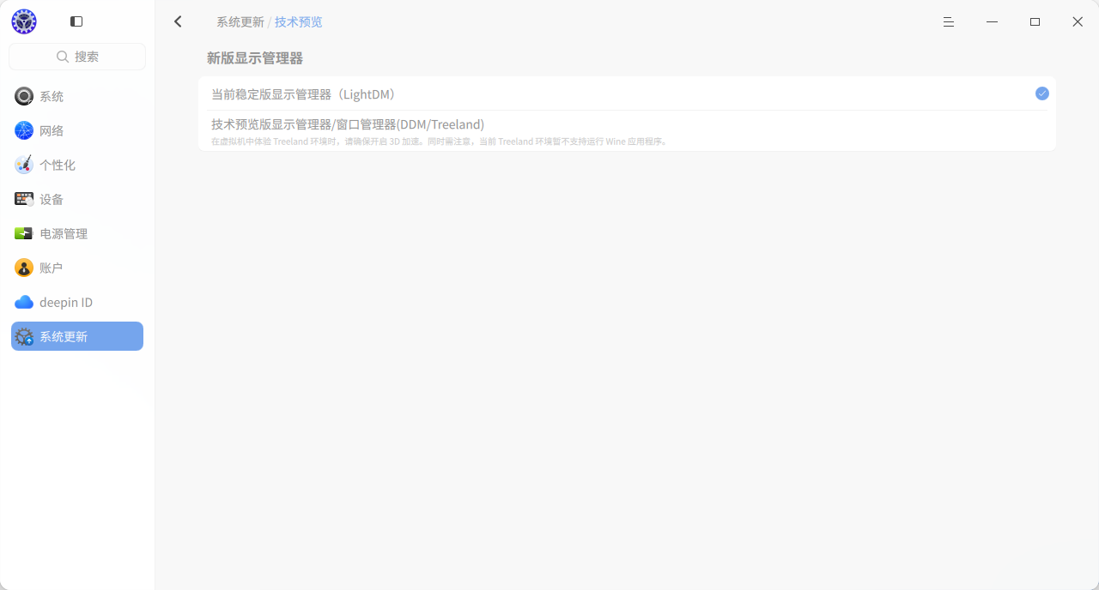1099x590 pixels.
Task: Switch to 账户 settings
Action: [77, 268]
